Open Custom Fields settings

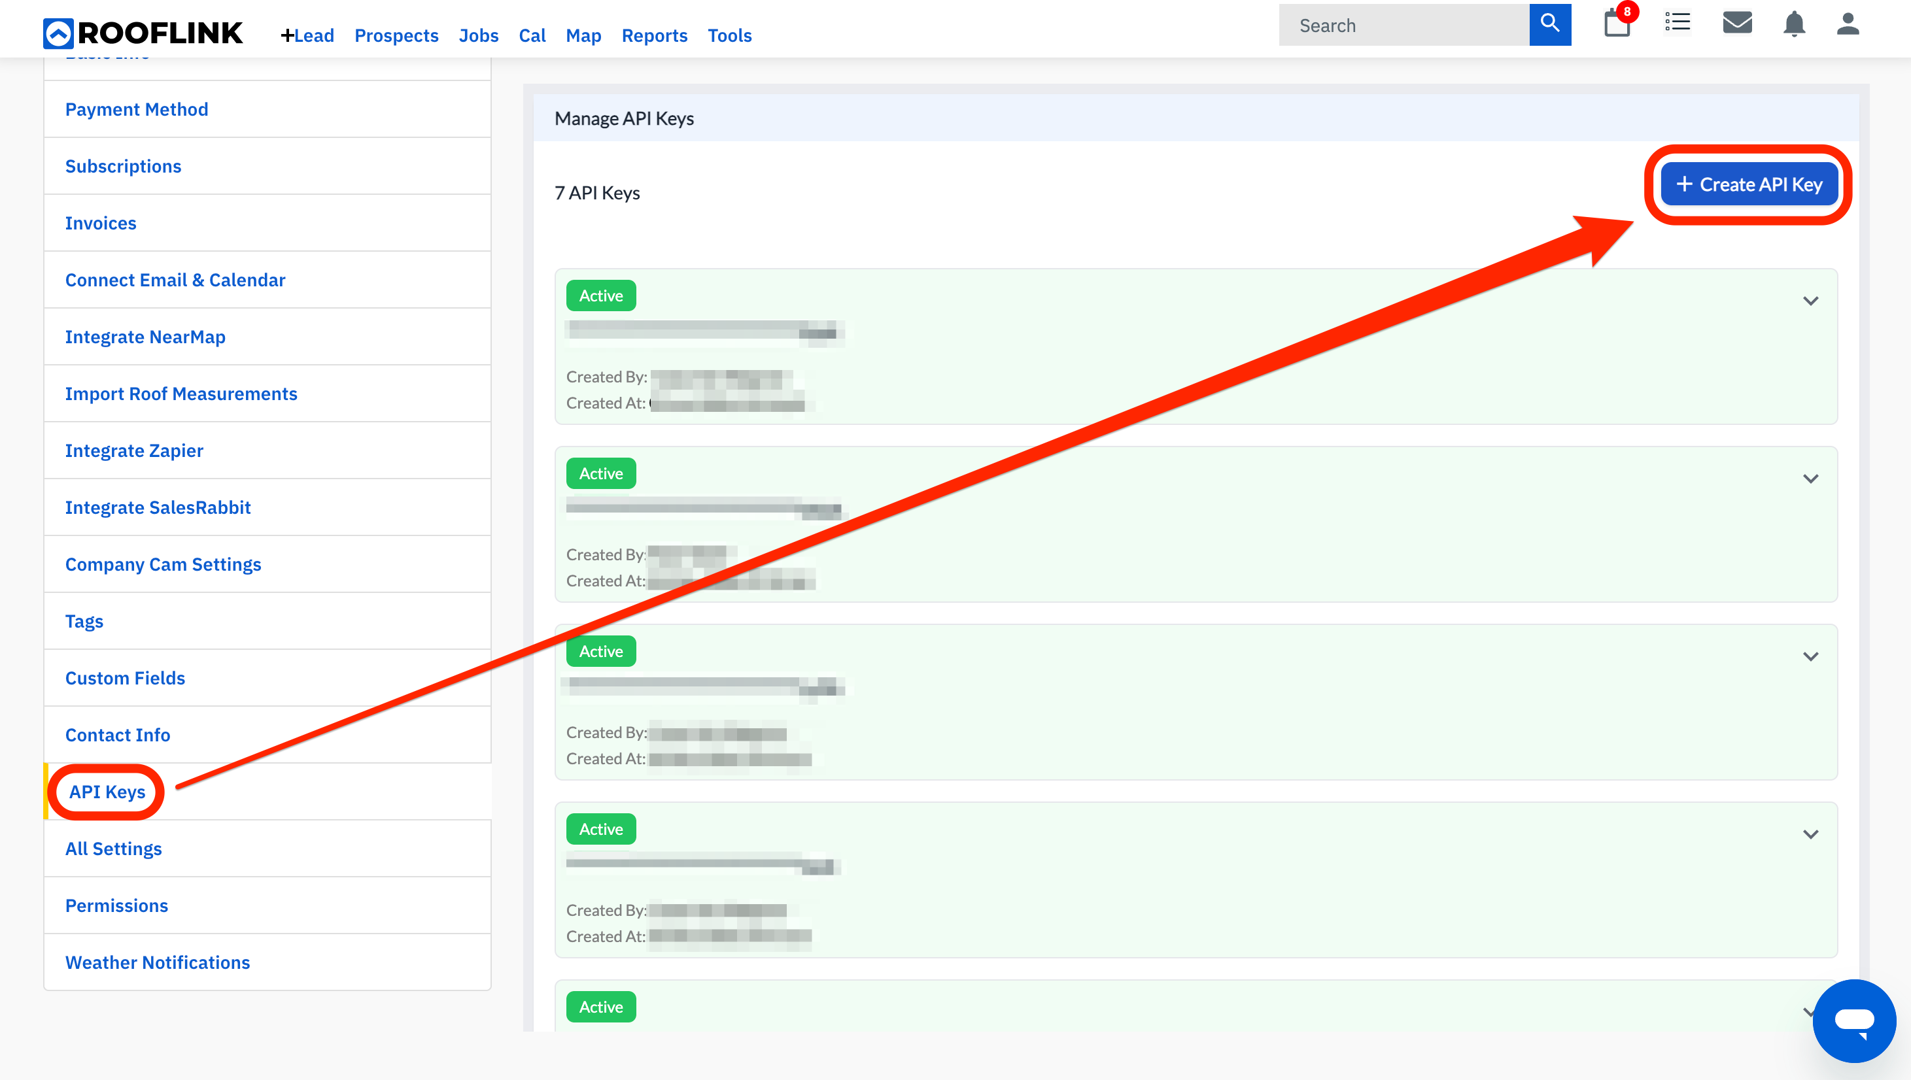coord(267,678)
